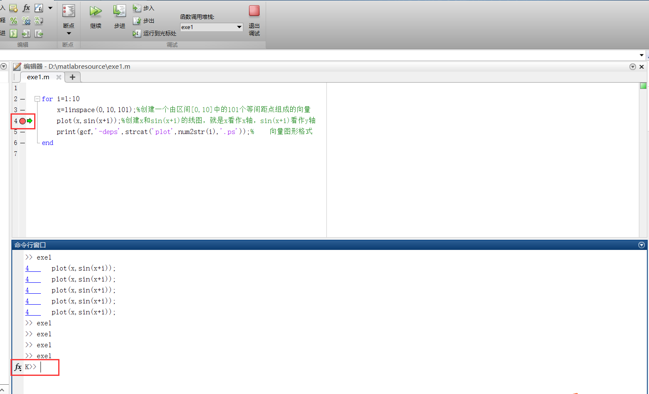This screenshot has width=649, height=394.
Task: Click the + to open a new tab
Action: [x=72, y=77]
